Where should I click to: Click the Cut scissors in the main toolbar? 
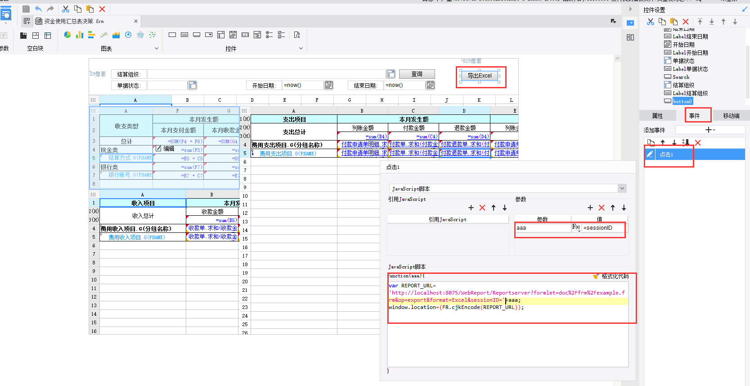tap(66, 9)
